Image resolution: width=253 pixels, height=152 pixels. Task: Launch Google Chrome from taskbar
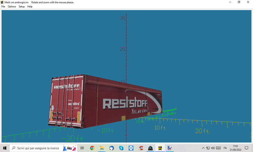click(92, 148)
